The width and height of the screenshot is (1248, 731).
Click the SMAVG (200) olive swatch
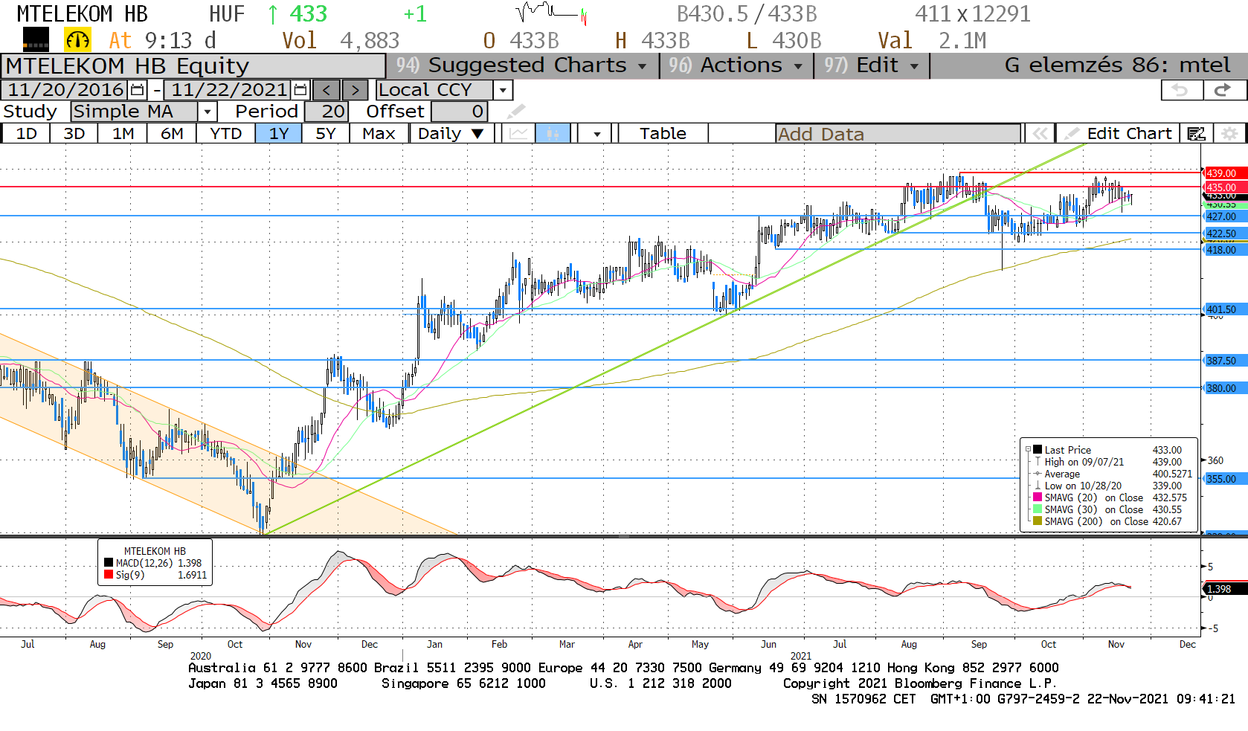tap(1038, 521)
